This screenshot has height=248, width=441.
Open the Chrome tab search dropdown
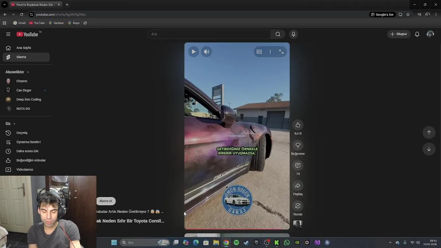[4, 5]
